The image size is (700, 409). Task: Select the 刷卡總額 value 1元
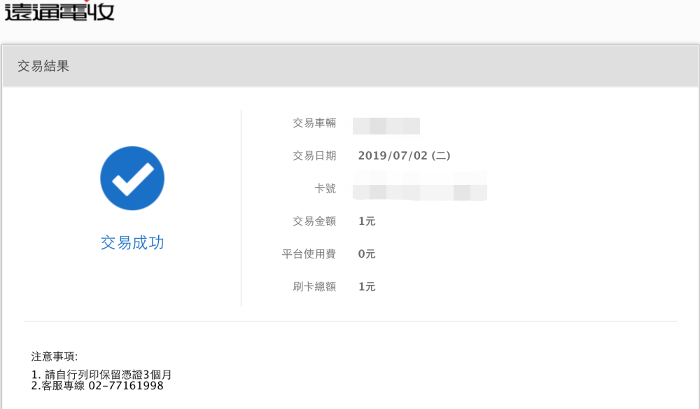coord(367,286)
